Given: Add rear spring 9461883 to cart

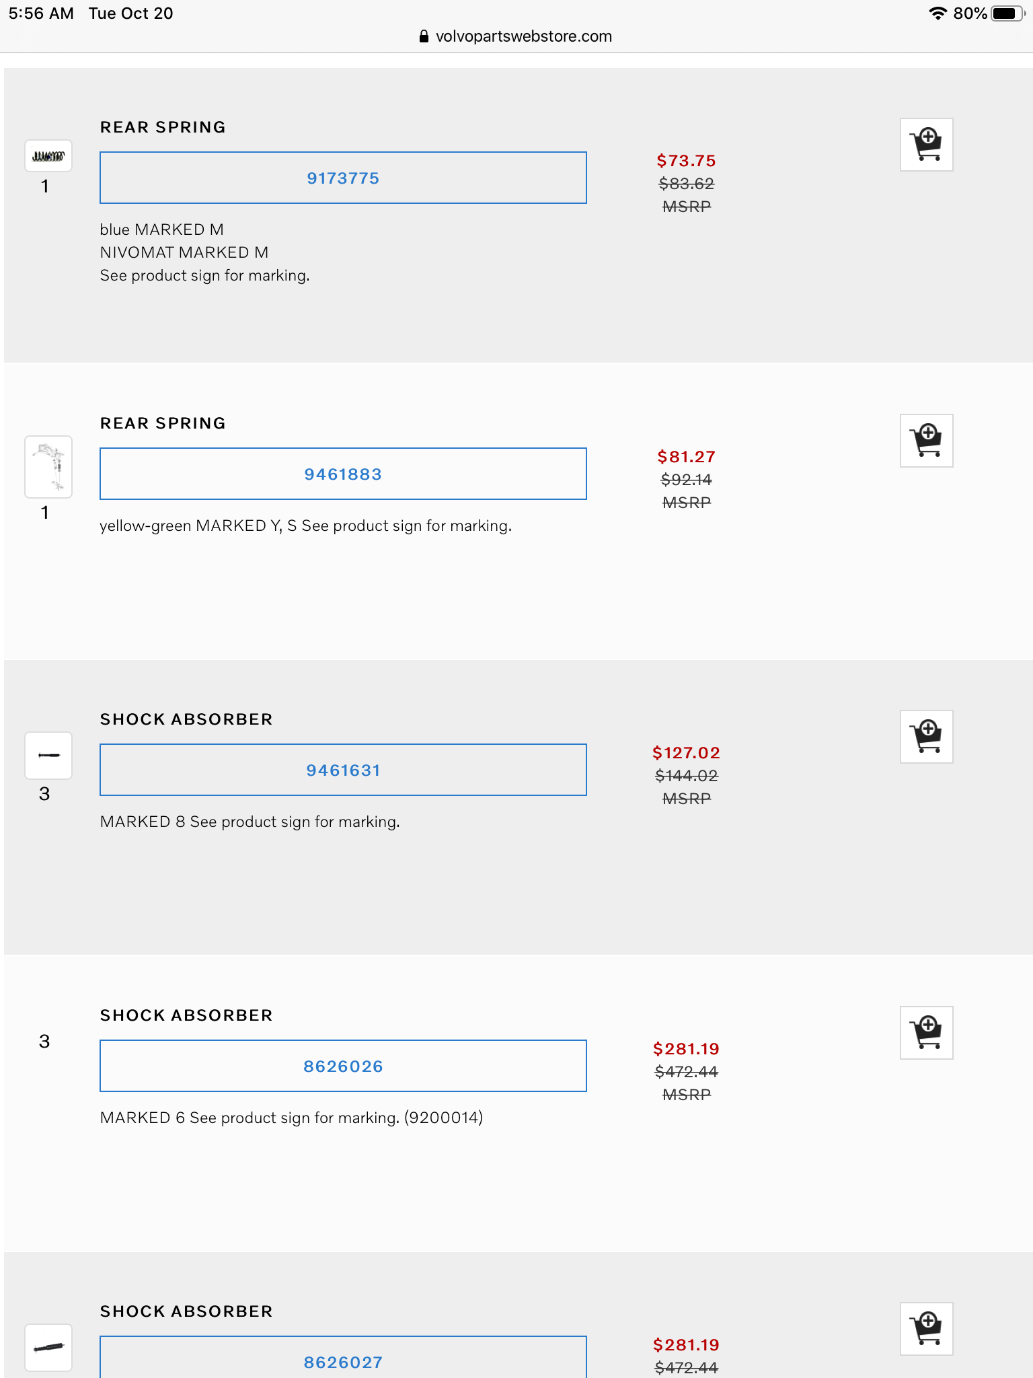Looking at the screenshot, I should [x=926, y=441].
